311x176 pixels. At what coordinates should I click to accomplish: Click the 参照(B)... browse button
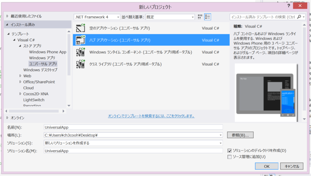point(240,135)
